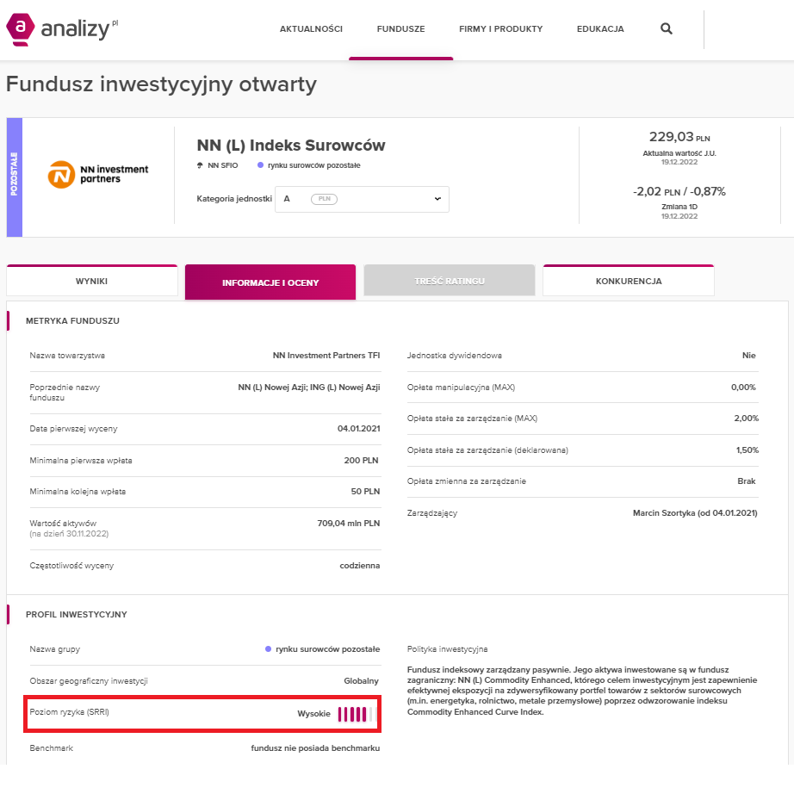The width and height of the screenshot is (794, 794).
Task: Open search with the magnifier icon
Action: tap(667, 28)
